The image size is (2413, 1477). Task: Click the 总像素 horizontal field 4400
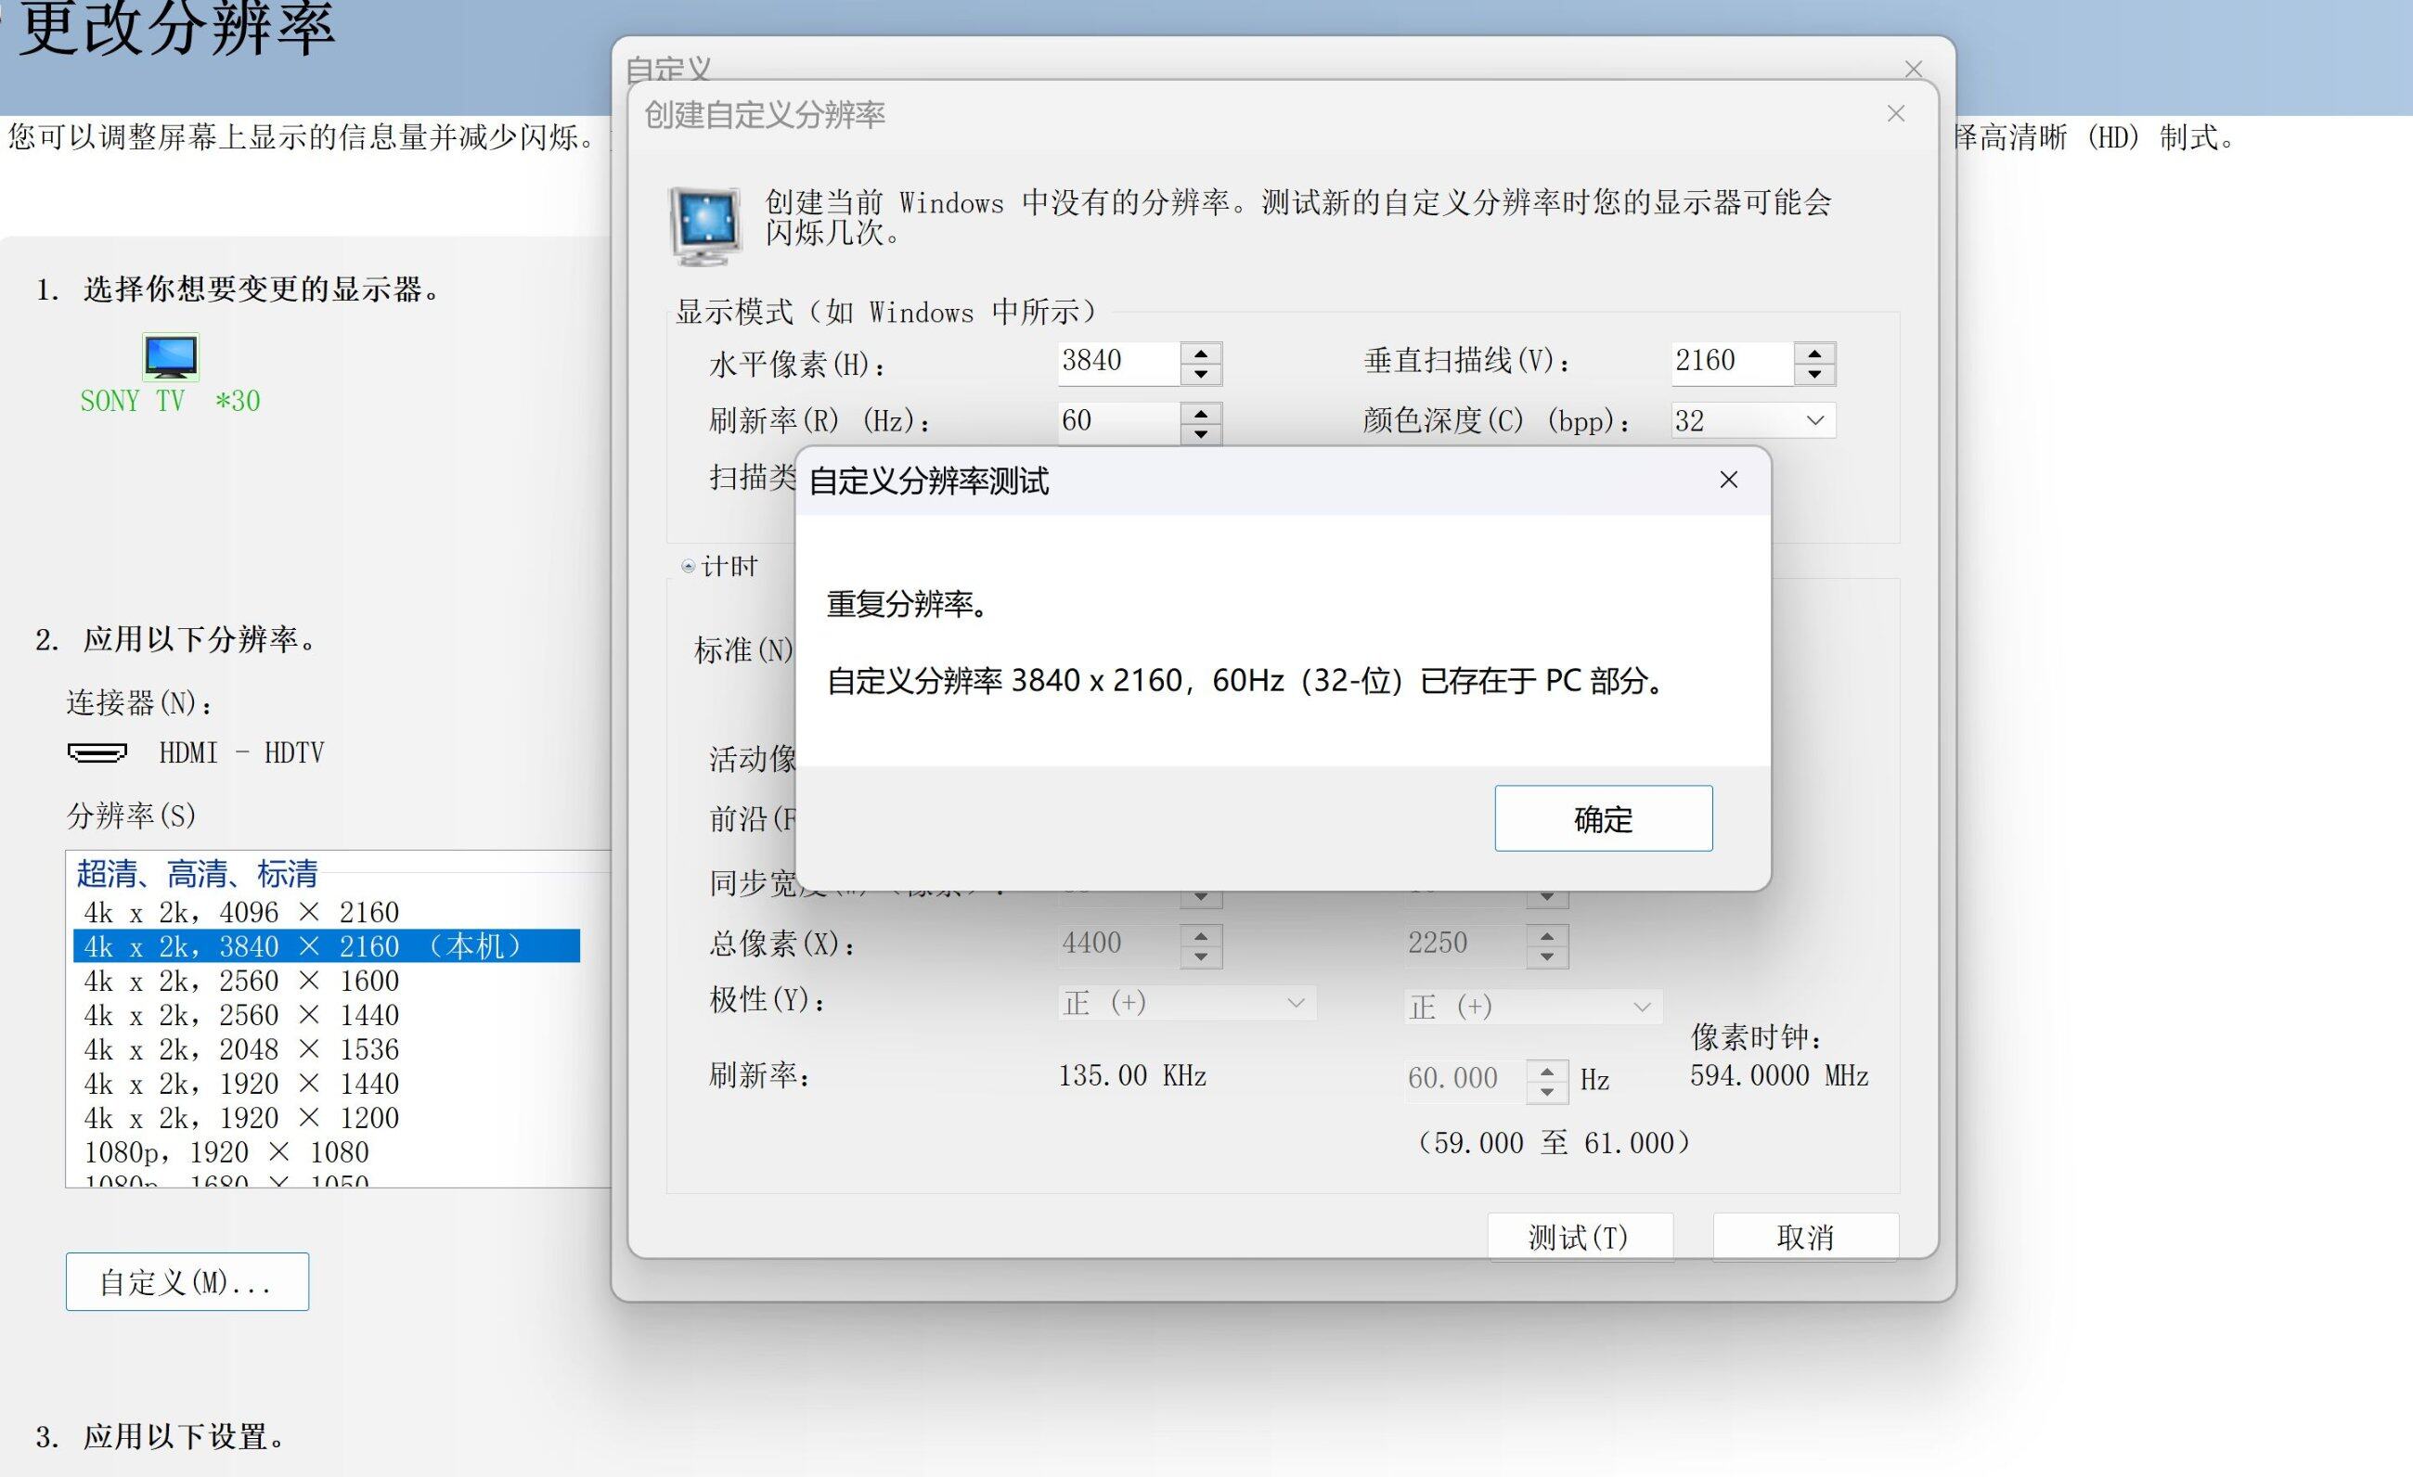tap(1118, 944)
